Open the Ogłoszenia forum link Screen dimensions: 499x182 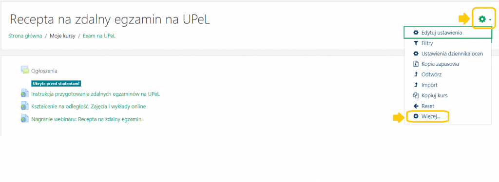(x=44, y=71)
